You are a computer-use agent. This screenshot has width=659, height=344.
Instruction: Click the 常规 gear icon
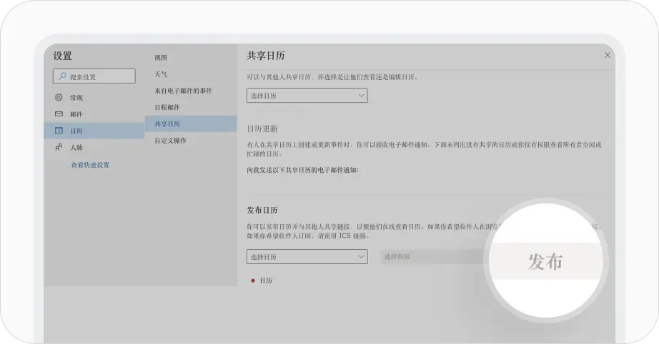pyautogui.click(x=59, y=98)
